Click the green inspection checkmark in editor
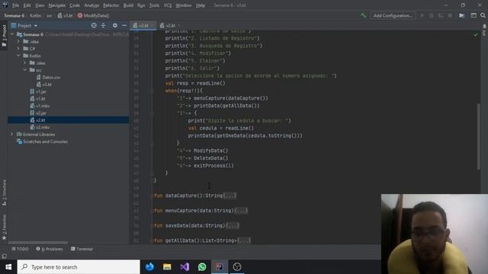This screenshot has width=488, height=274. coord(476,34)
